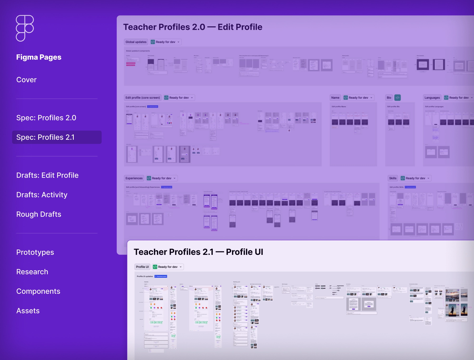This screenshot has width=474, height=360.
Task: Click dev-mode icon beside Global updates label
Action: click(153, 42)
